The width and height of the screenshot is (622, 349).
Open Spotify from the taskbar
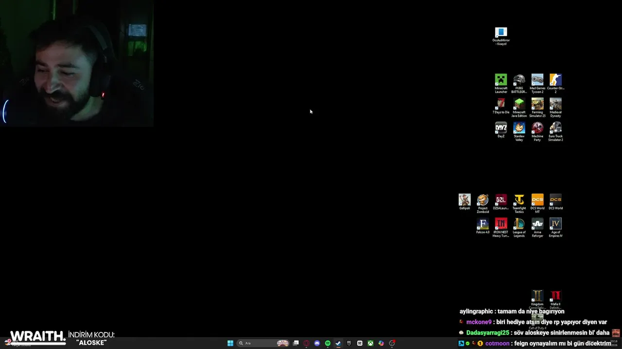(x=328, y=343)
